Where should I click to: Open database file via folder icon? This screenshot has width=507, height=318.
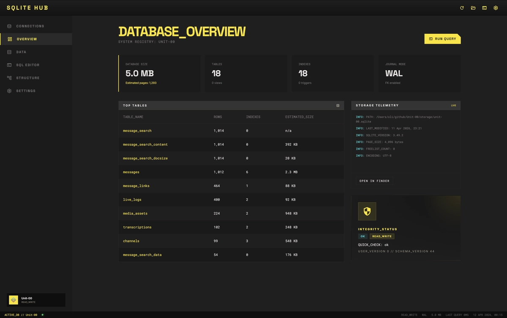pyautogui.click(x=473, y=8)
